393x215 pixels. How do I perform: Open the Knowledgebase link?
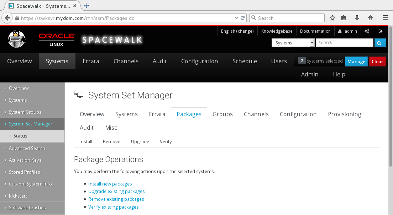(x=277, y=31)
